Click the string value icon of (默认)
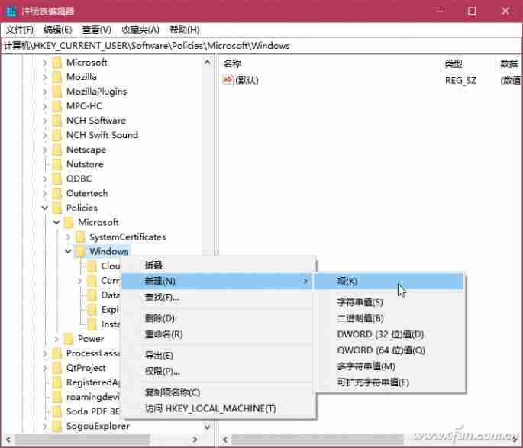The height and width of the screenshot is (448, 523). (228, 80)
